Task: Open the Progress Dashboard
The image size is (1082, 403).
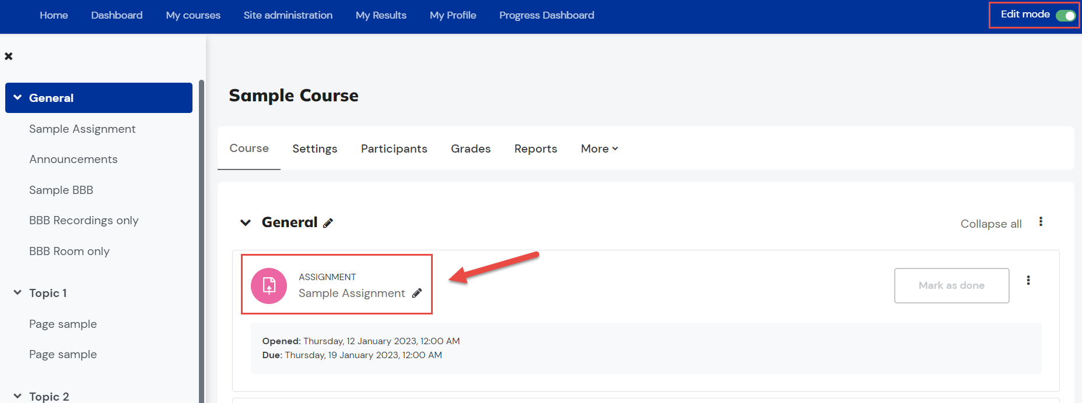Action: [547, 15]
